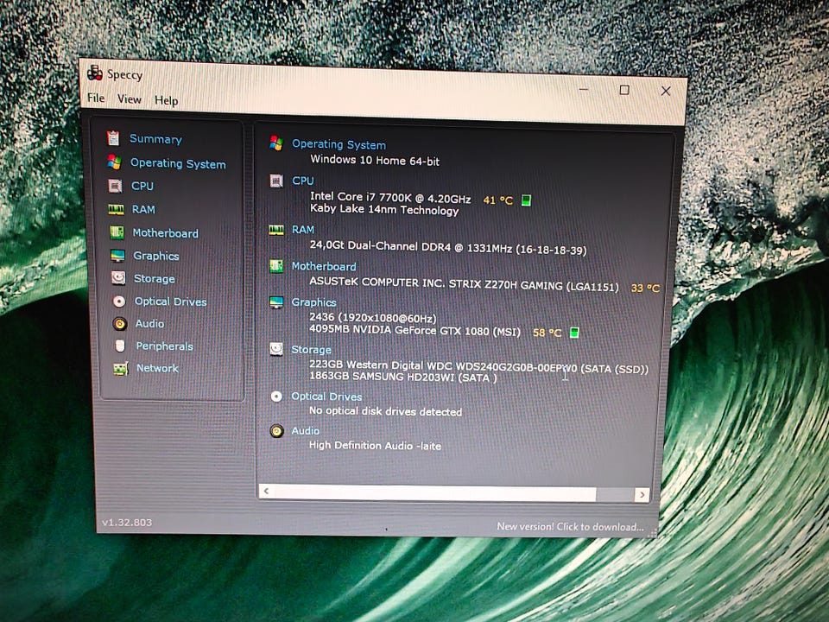Open Peripherals section from sidebar

(x=164, y=346)
